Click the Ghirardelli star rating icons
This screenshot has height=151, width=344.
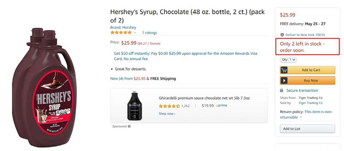tap(169, 106)
